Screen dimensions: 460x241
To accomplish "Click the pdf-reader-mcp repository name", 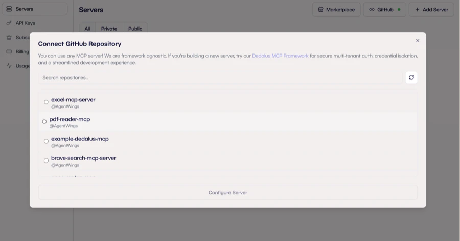I will click(70, 119).
